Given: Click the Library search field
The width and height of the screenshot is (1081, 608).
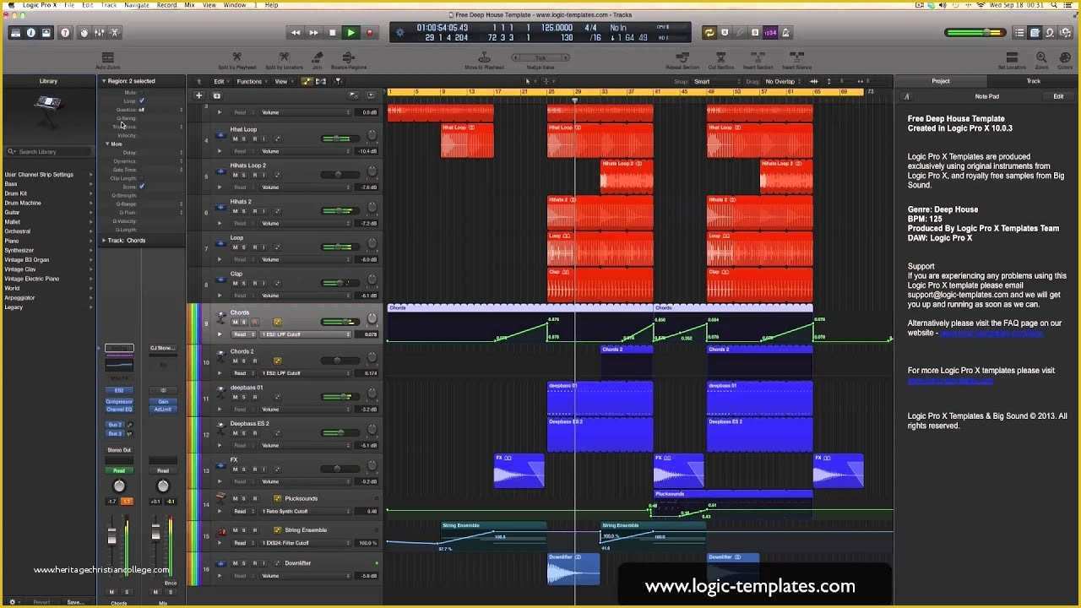Looking at the screenshot, I should (x=48, y=152).
